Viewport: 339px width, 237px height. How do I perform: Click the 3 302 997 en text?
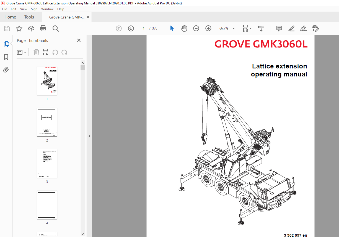click(x=295, y=235)
